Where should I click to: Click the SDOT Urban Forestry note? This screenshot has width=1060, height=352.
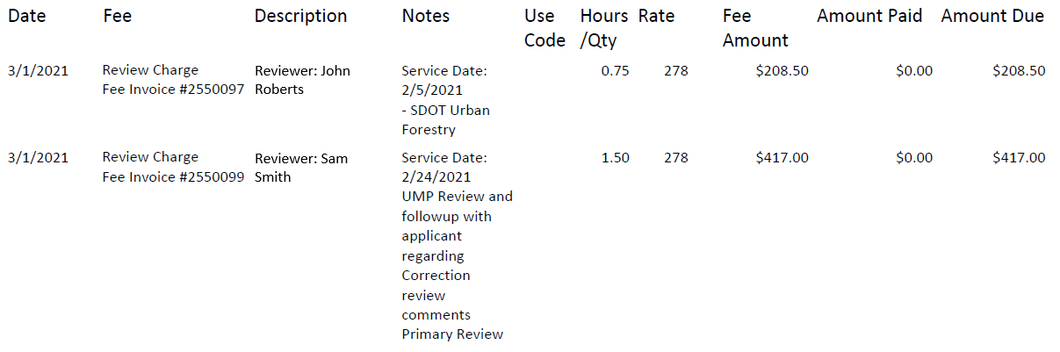[445, 120]
